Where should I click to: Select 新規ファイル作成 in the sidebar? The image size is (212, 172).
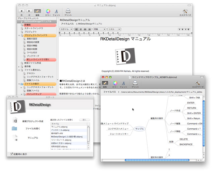click(33, 63)
